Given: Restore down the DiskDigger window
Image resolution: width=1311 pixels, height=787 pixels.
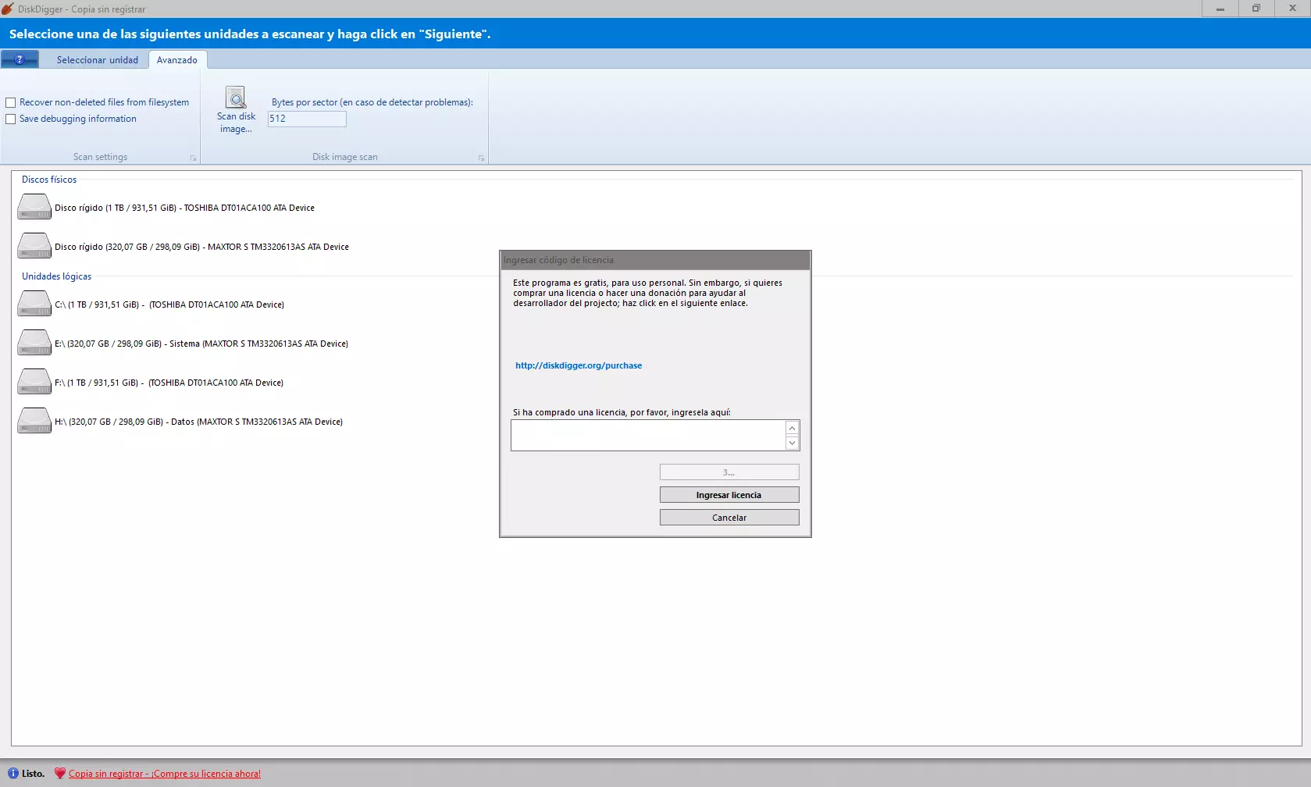Looking at the screenshot, I should pyautogui.click(x=1256, y=9).
